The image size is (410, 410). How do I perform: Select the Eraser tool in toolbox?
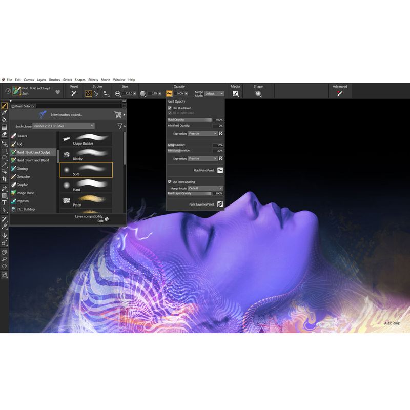click(x=4, y=134)
